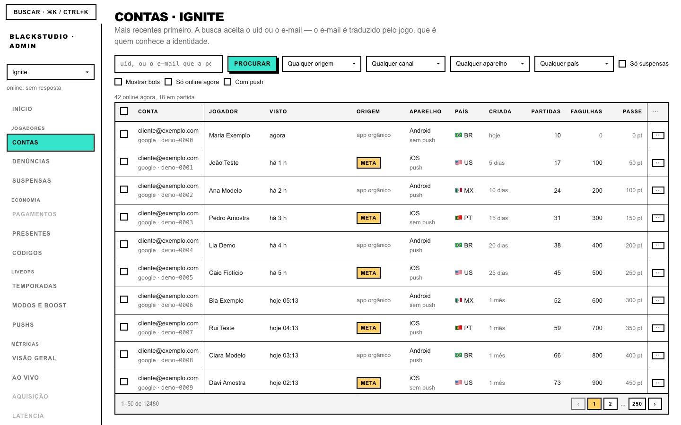Sort by the Fagulhas column header
Viewport: 681px width, 425px height.
(586, 111)
